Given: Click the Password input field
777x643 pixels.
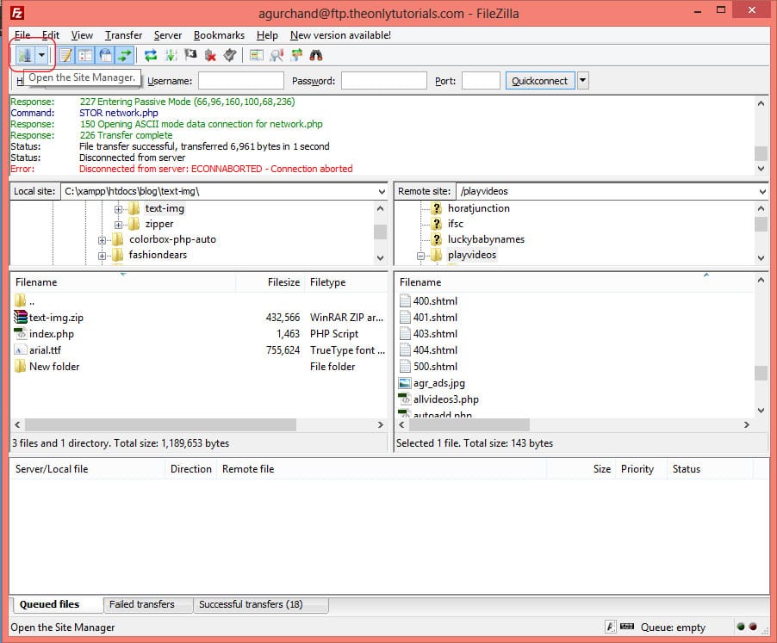Looking at the screenshot, I should 383,81.
